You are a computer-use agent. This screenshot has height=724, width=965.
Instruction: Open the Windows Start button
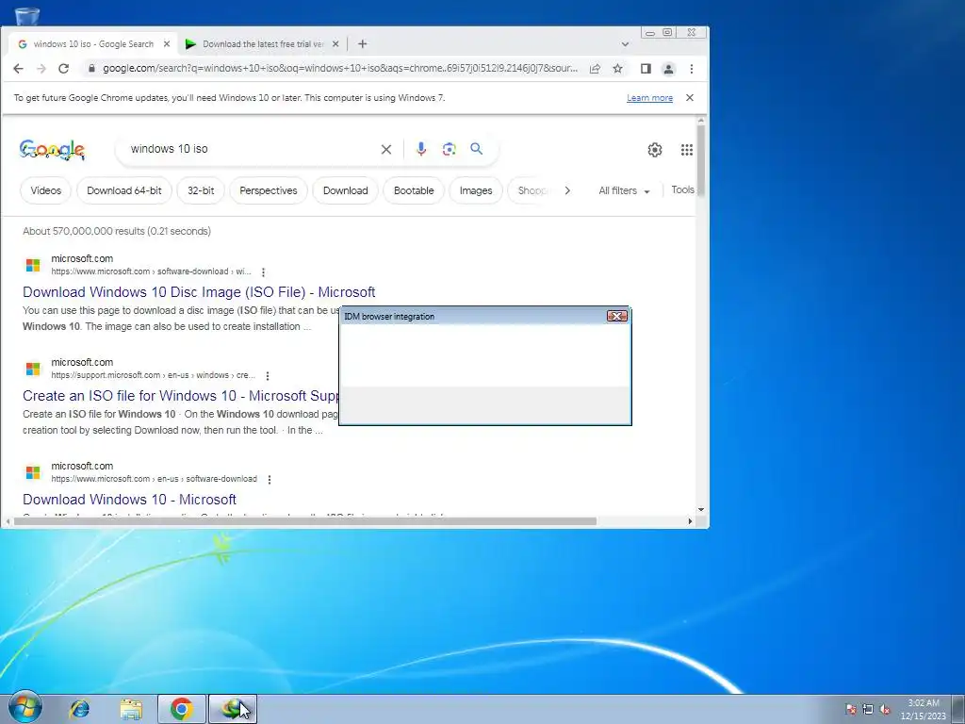(25, 708)
